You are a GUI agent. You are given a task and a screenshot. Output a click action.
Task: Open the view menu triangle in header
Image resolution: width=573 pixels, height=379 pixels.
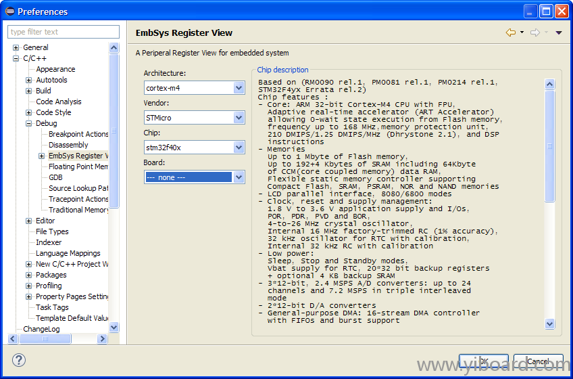coord(559,32)
